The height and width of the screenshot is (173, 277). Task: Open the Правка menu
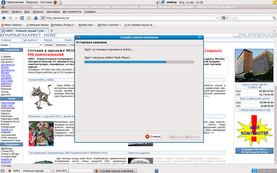click(16, 12)
